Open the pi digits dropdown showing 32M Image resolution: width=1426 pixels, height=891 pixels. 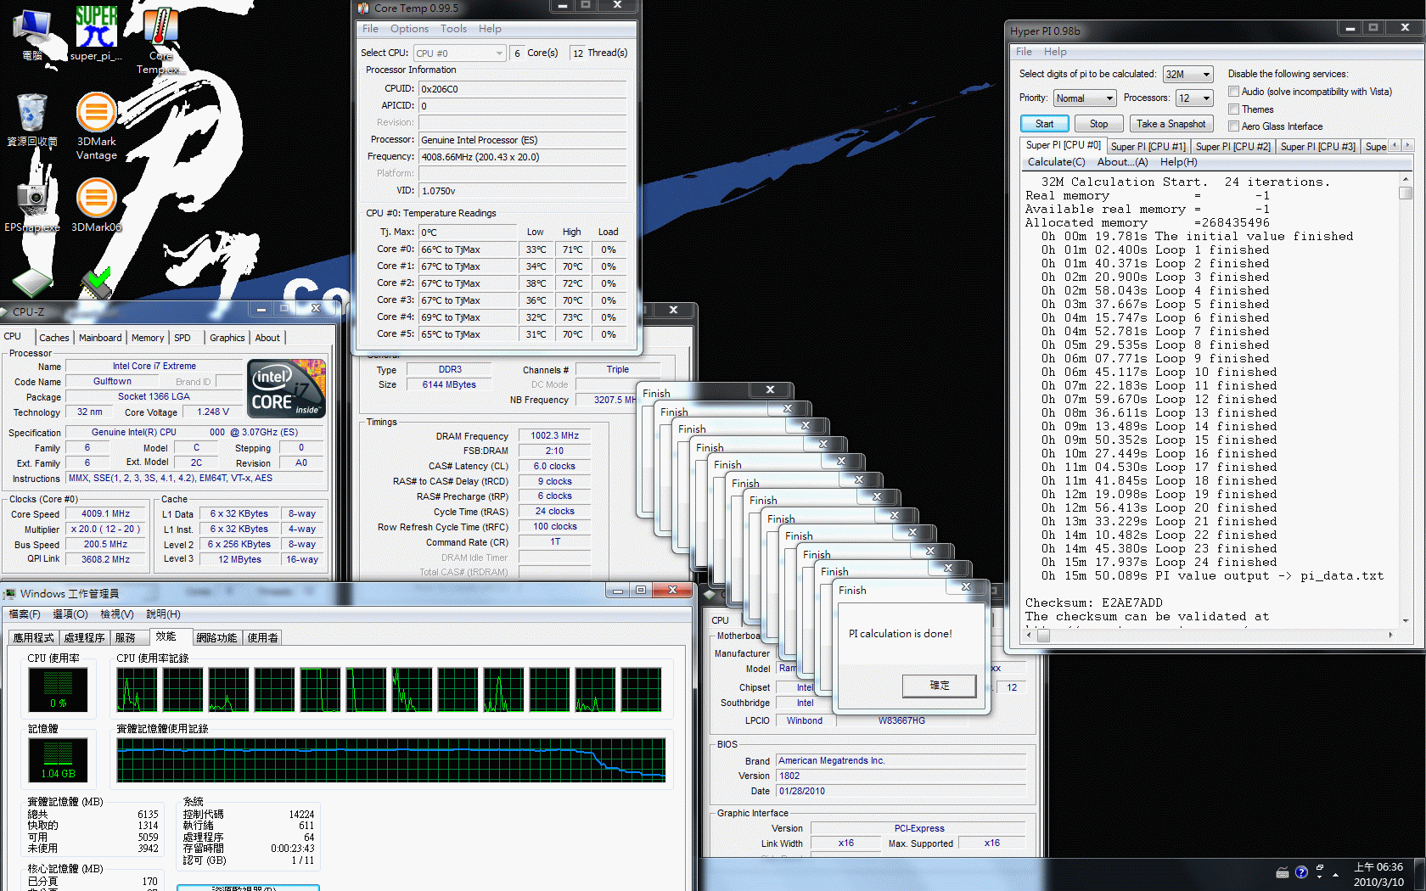coord(1187,74)
